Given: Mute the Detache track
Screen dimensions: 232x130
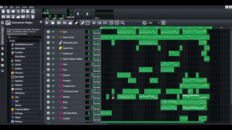Looking at the screenshot, I should click(53, 97).
